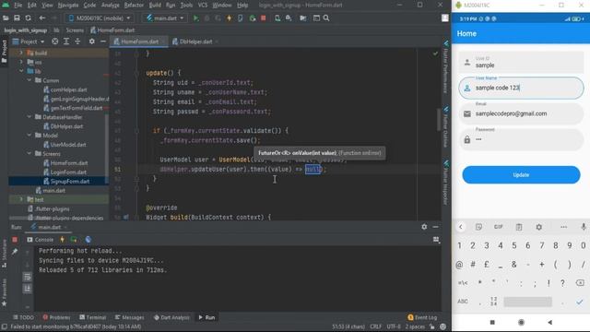Screen dimensions: 590x332
Task: Click the microphone icon on phone keyboard
Action: pos(584,227)
